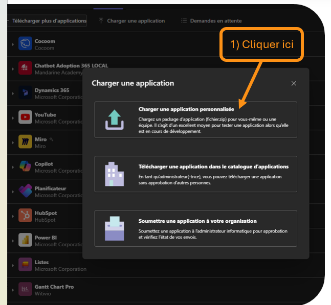
Task: Open the YouTube app icon
Action: click(26, 118)
